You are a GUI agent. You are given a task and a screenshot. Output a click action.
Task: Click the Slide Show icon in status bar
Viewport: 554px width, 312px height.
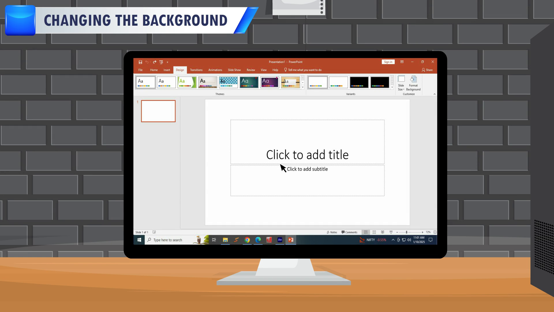(x=391, y=232)
